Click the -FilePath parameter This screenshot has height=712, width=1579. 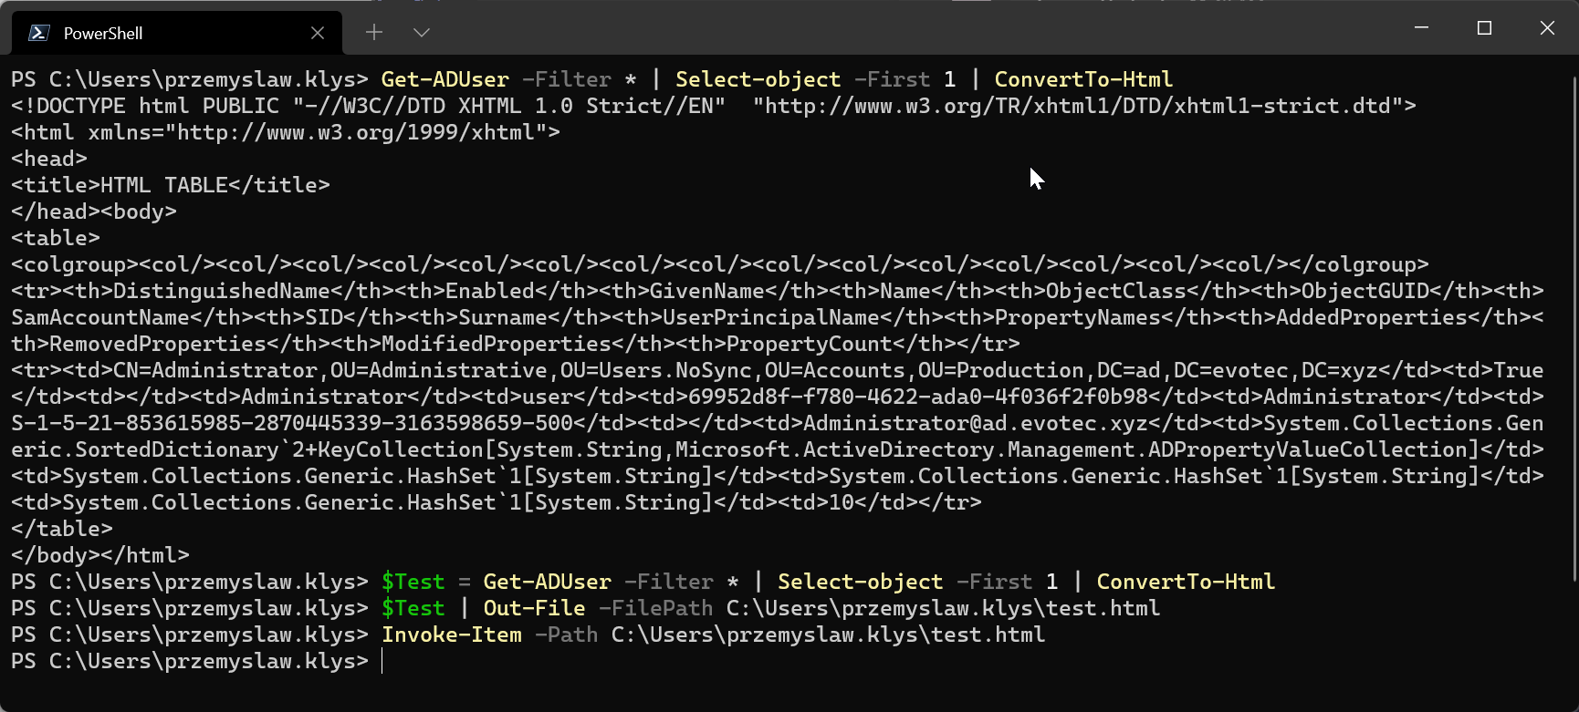(655, 609)
